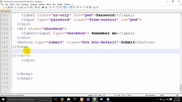Screen dimensions: 182x102
Task: Click the vertical scrollbar thumb
Action: click(181, 88)
